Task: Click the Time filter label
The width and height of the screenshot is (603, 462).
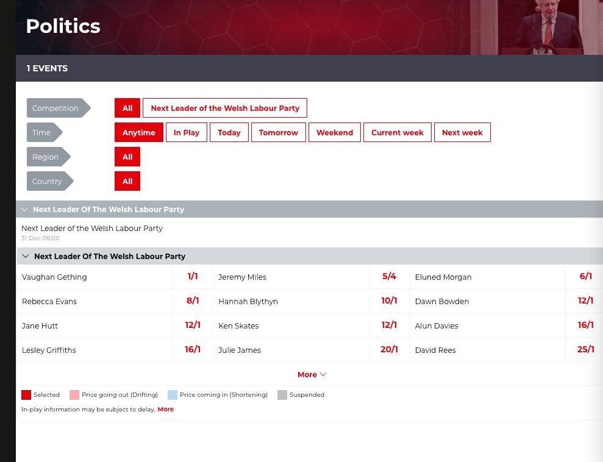Action: [45, 132]
